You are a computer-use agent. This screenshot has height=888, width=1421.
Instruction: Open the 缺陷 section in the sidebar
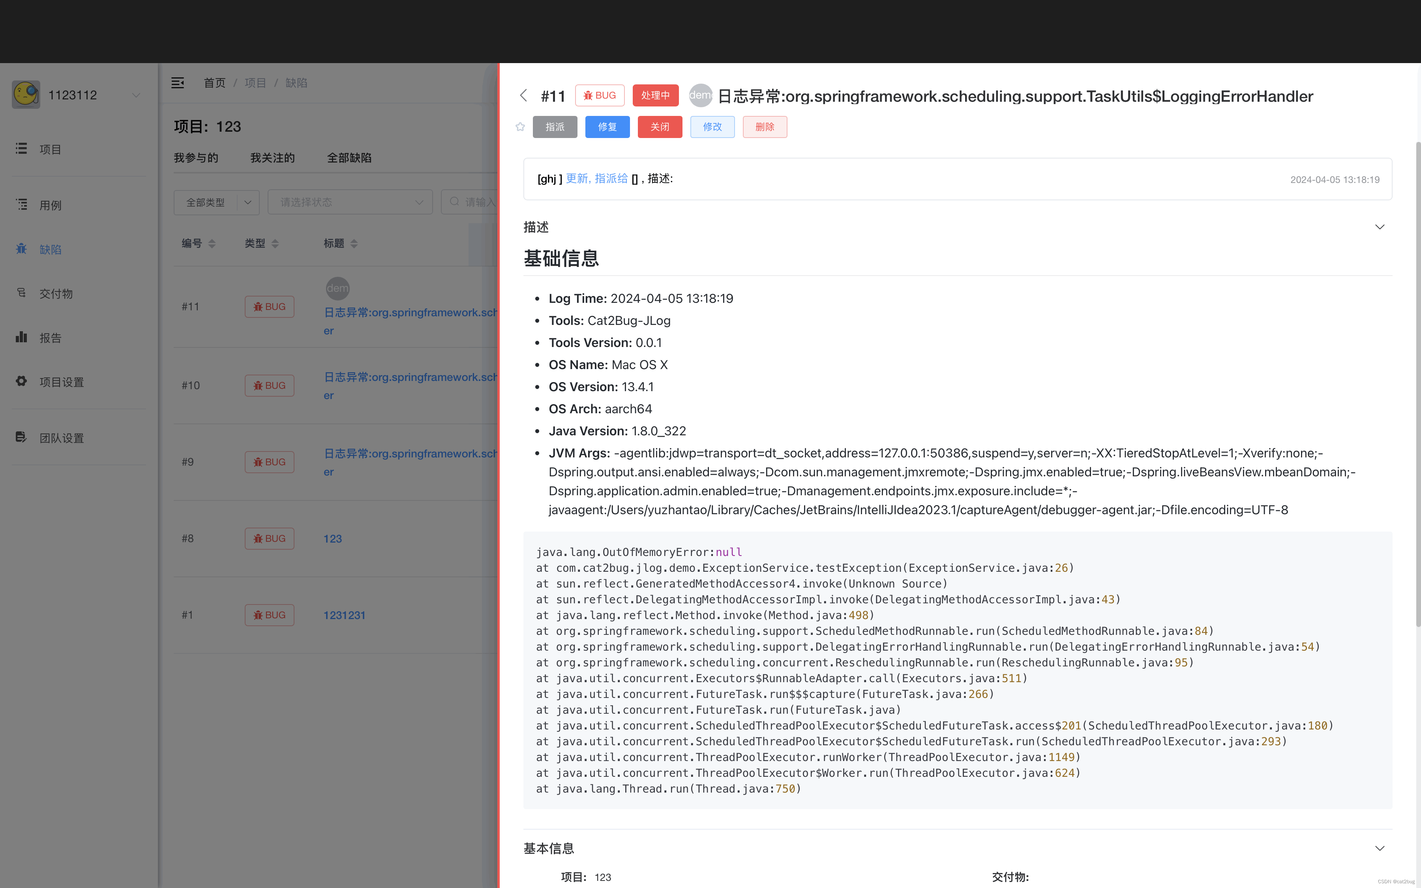50,249
